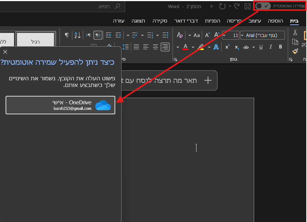Click the search magnifier icon
Viewport: 307px width, 222px height.
117,6
